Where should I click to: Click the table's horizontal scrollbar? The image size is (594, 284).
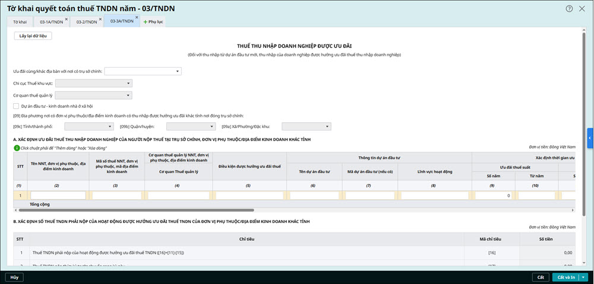[x=137, y=210]
